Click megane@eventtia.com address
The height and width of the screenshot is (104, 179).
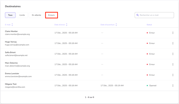point(15,87)
